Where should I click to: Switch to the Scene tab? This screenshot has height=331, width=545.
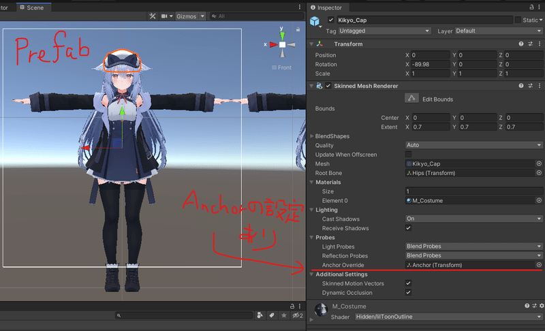coord(32,7)
